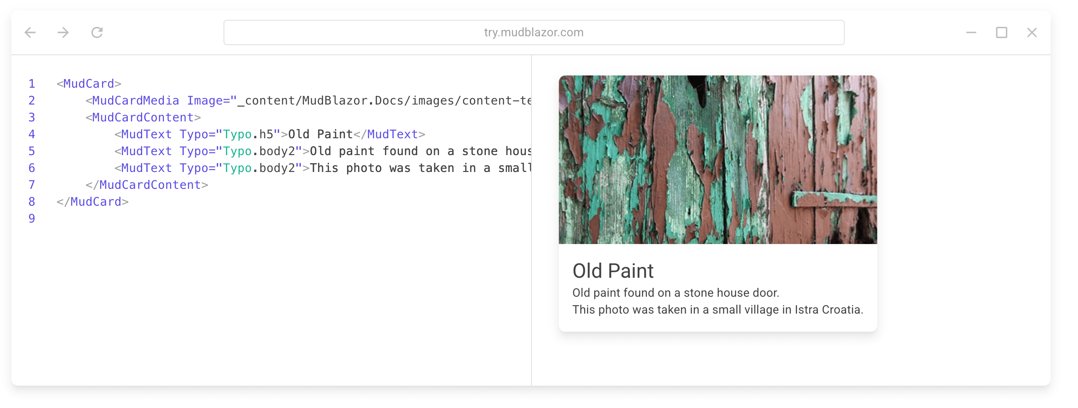Click the Typo.h5 MudText code line
The image size is (1078, 408).
coord(270,134)
